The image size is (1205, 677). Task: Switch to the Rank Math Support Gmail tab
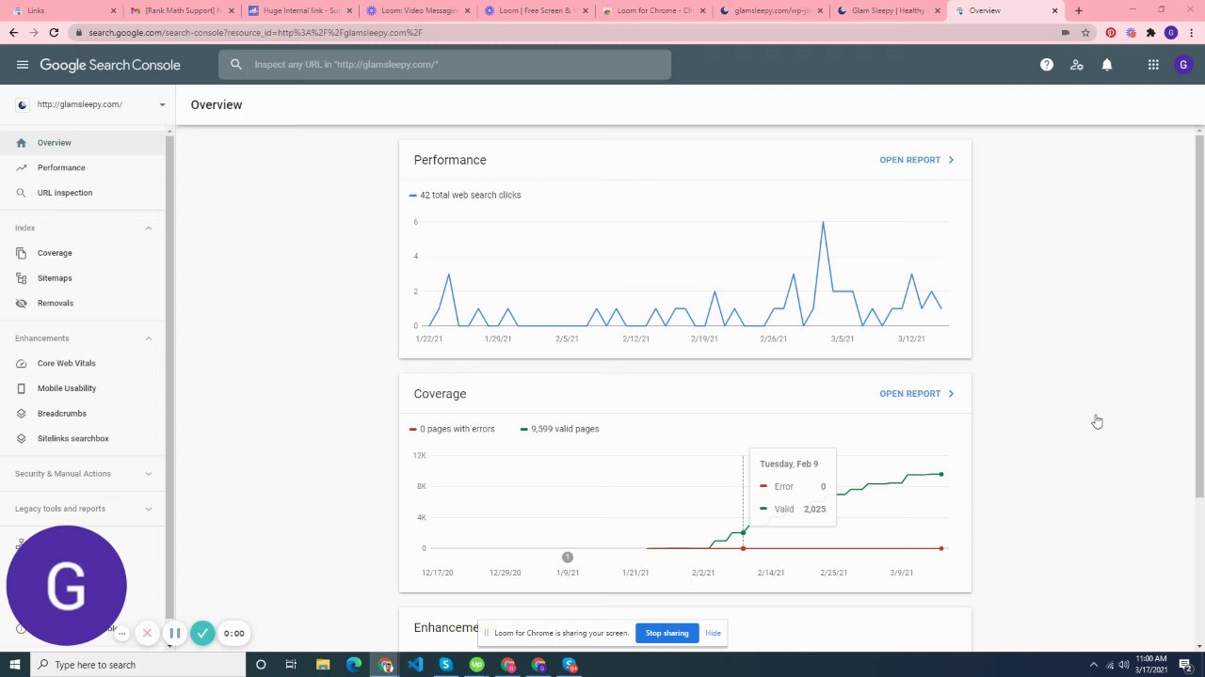click(182, 10)
